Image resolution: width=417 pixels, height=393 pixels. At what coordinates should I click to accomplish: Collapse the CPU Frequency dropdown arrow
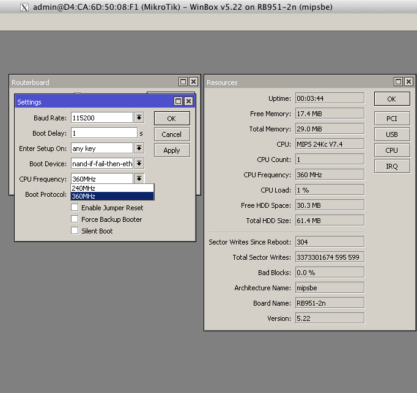click(139, 178)
